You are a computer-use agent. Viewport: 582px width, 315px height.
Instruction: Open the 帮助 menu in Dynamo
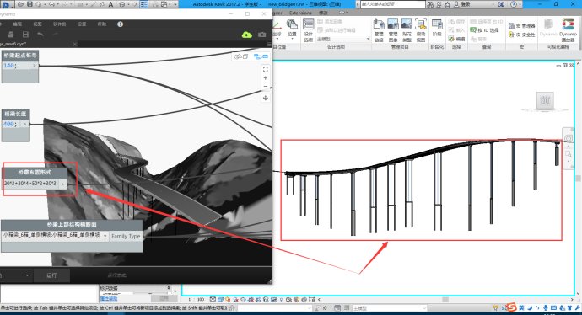(x=102, y=24)
